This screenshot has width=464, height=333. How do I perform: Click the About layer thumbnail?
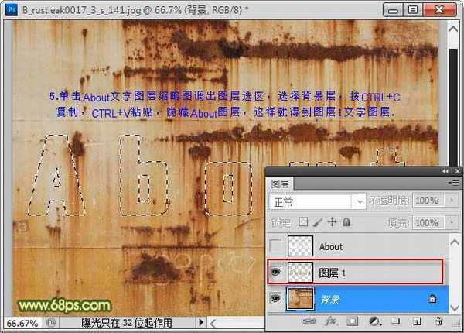(300, 246)
